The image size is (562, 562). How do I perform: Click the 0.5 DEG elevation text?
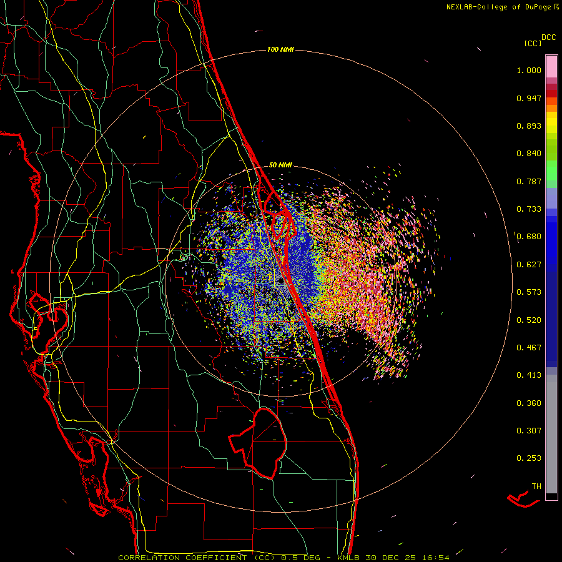(301, 558)
